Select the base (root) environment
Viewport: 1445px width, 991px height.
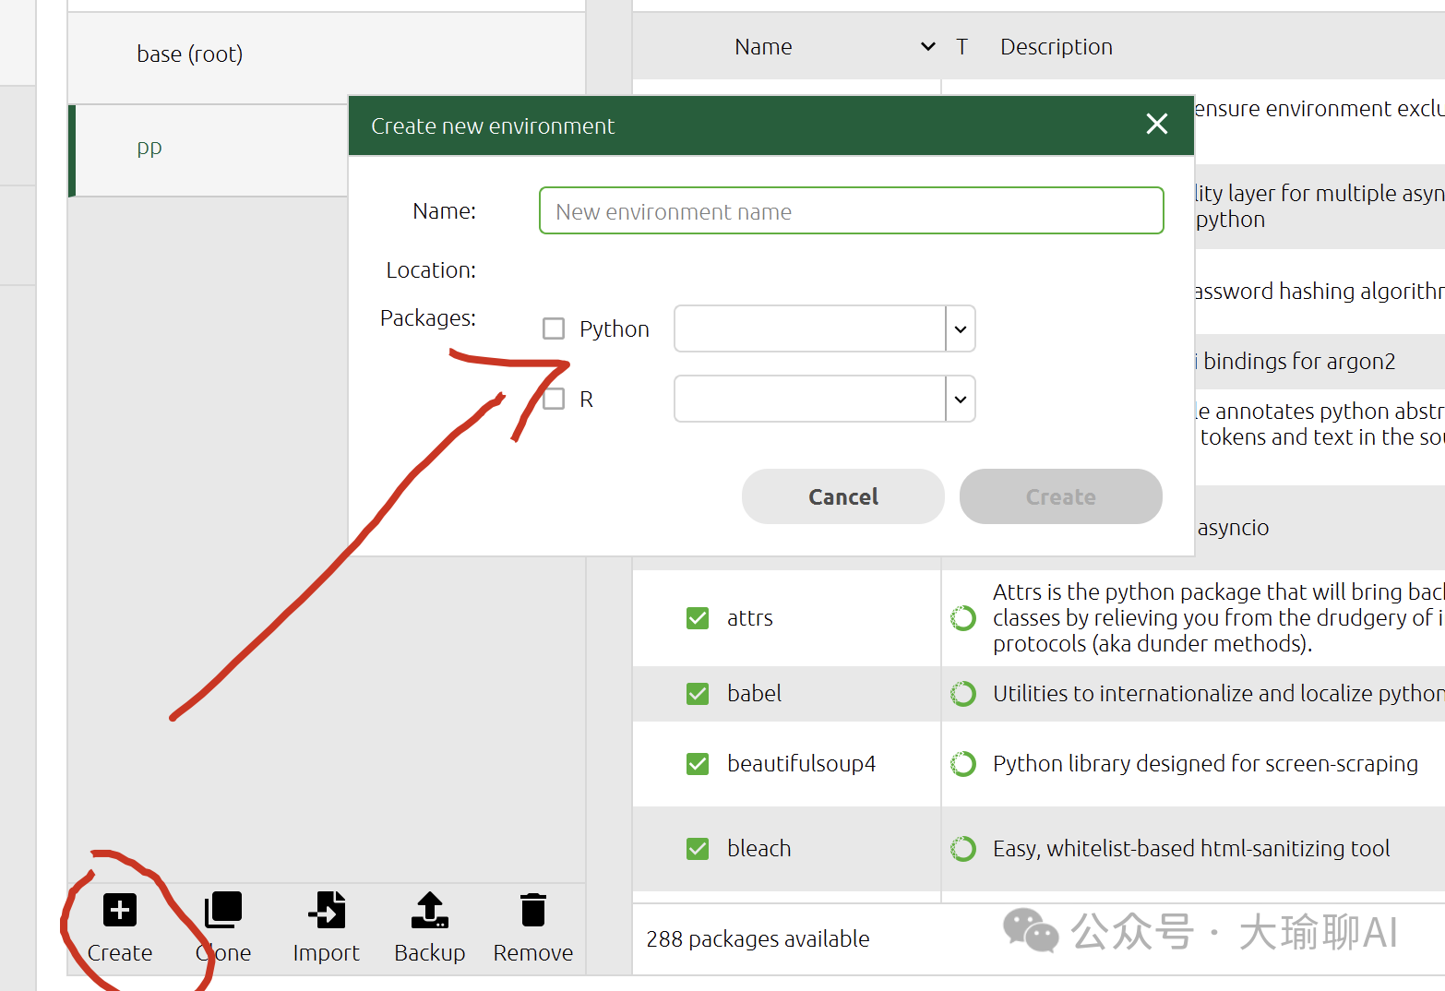(x=190, y=54)
